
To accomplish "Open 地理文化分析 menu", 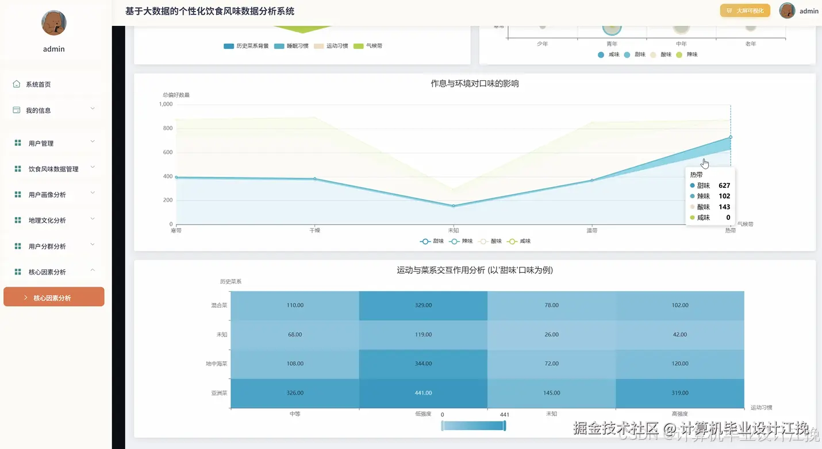I will pos(54,220).
